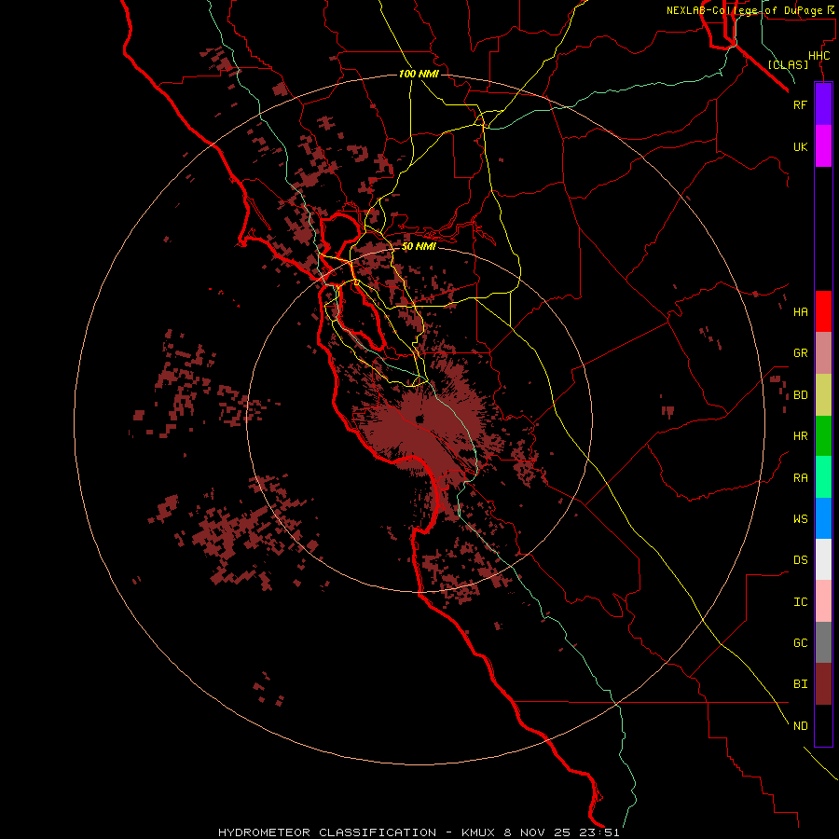This screenshot has height=839, width=839.
Task: Select the 'GR' legend label
Action: coord(800,353)
